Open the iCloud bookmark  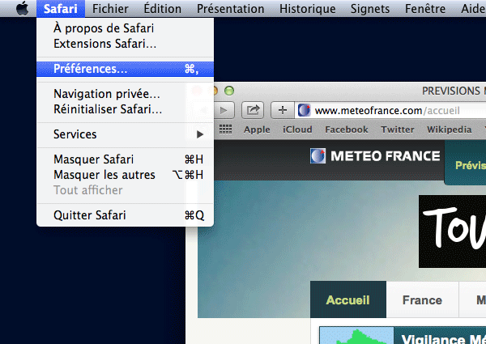[x=297, y=130]
